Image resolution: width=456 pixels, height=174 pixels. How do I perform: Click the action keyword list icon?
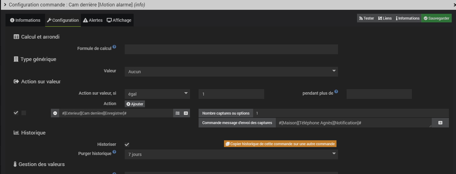click(177, 113)
